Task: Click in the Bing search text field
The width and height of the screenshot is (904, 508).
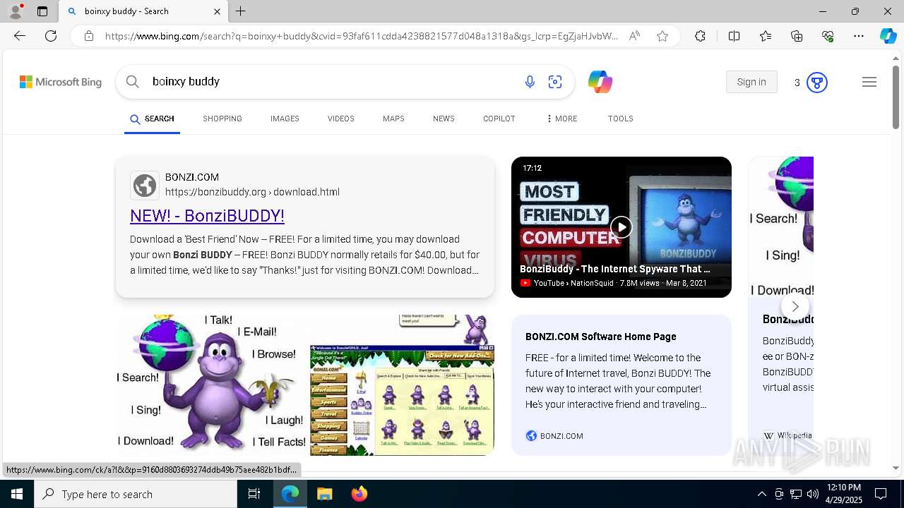Action: [x=332, y=82]
